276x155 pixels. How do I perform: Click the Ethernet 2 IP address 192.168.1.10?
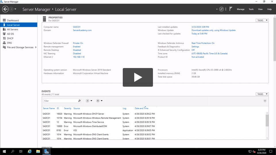(x=79, y=57)
